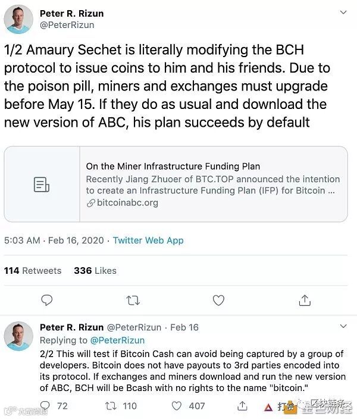The height and width of the screenshot is (419, 357).
Task: Like the main tweet with heart icon
Action: click(x=218, y=300)
